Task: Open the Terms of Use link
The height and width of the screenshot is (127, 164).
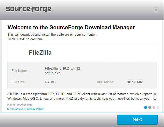Action: click(x=15, y=109)
